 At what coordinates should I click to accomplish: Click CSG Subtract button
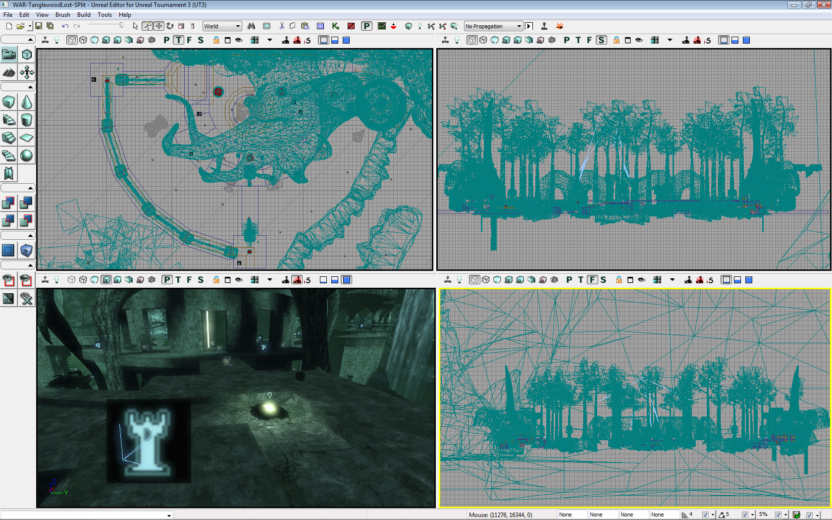pyautogui.click(x=27, y=203)
